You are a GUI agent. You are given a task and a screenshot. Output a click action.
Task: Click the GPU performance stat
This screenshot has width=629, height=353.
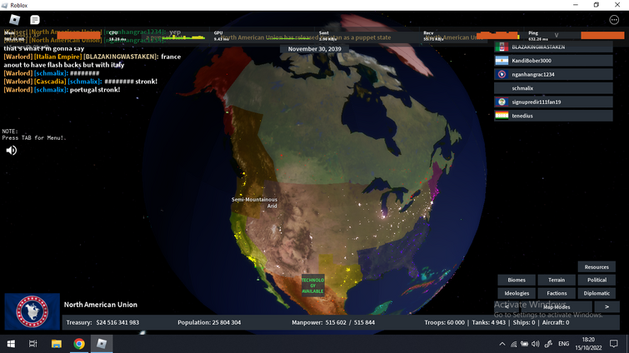221,36
